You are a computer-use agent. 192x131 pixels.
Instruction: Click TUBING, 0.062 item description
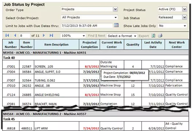[45, 80]
